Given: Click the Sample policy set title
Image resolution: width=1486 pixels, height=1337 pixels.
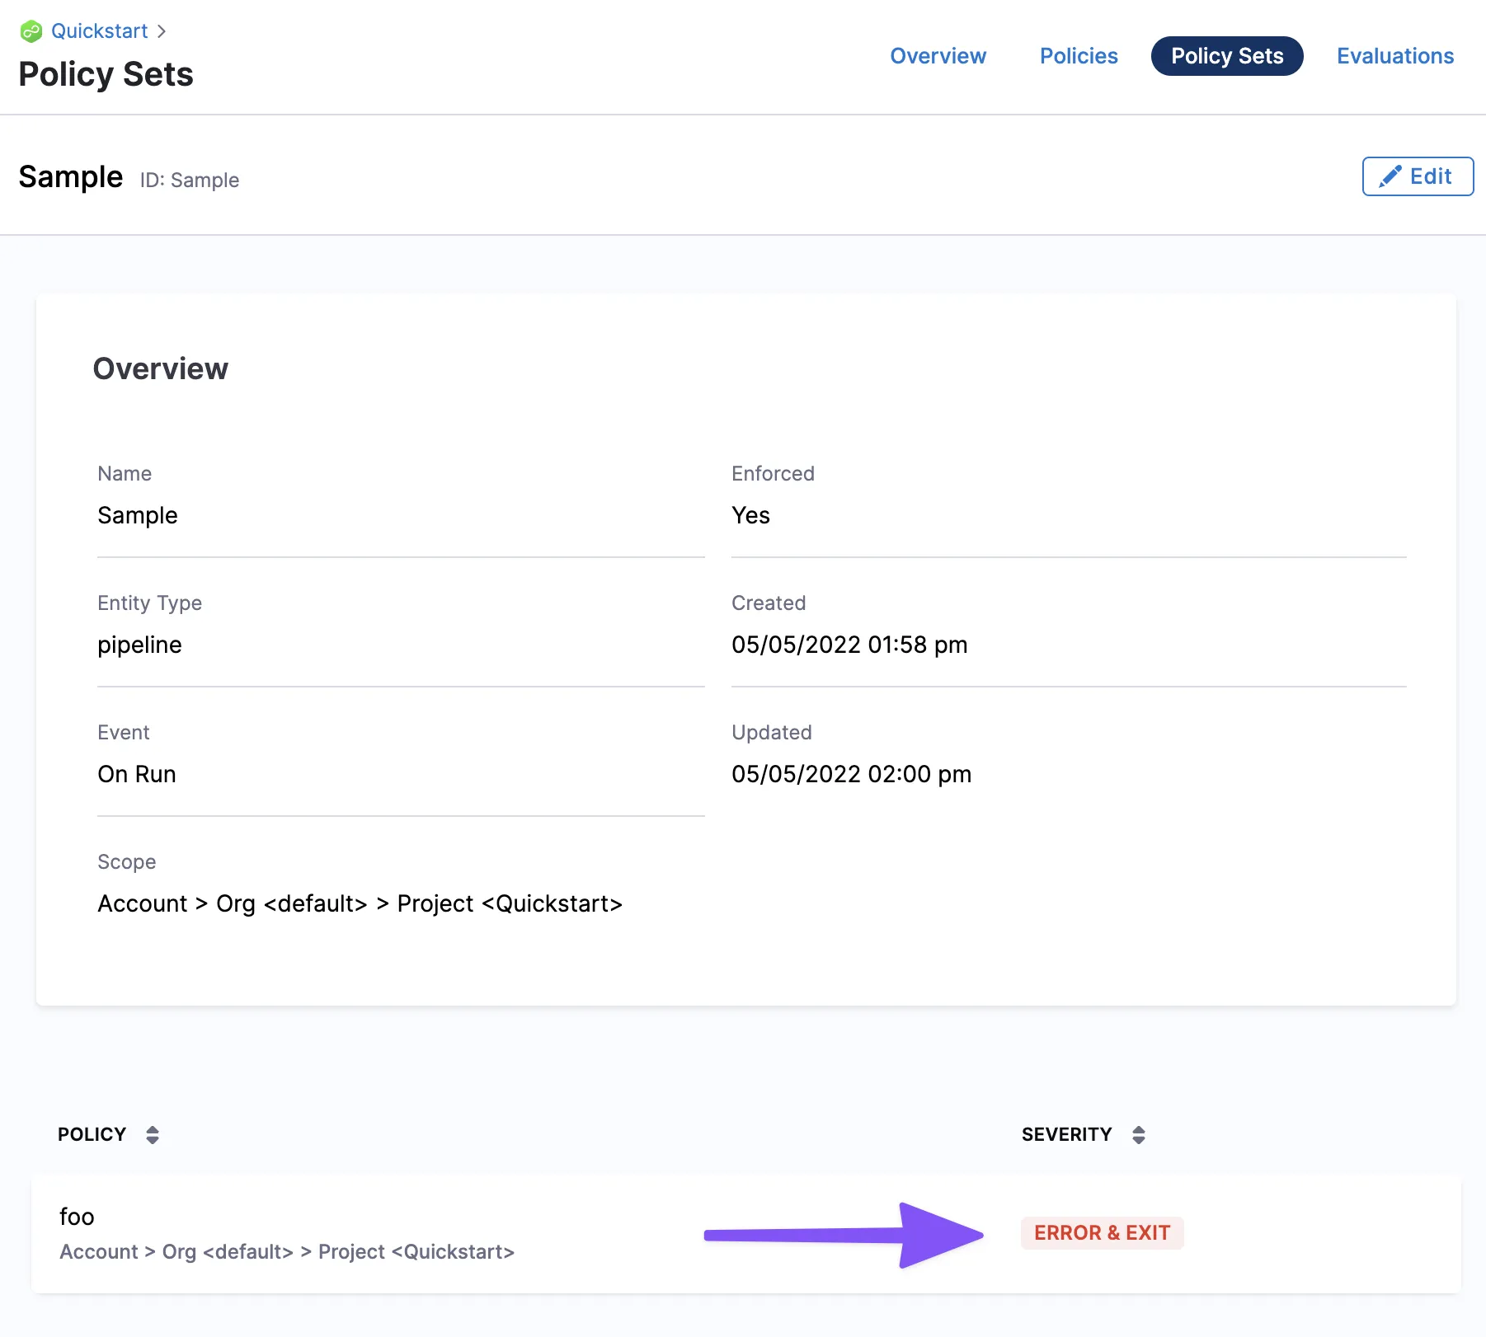Looking at the screenshot, I should [70, 176].
